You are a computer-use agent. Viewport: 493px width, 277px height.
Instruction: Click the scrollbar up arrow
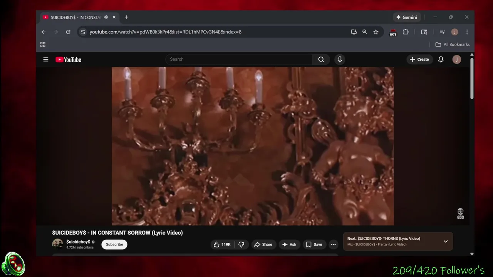coord(472,55)
